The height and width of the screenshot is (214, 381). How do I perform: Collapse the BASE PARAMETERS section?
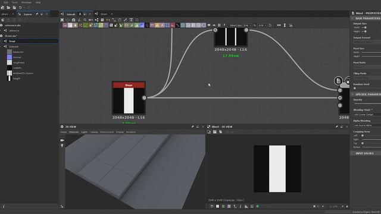[x=352, y=18]
